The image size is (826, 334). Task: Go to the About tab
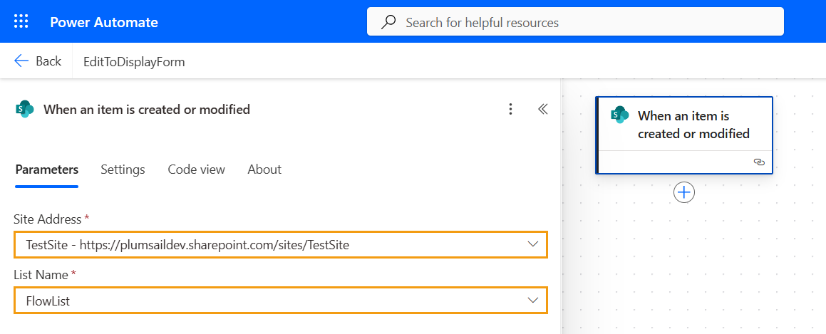point(264,169)
